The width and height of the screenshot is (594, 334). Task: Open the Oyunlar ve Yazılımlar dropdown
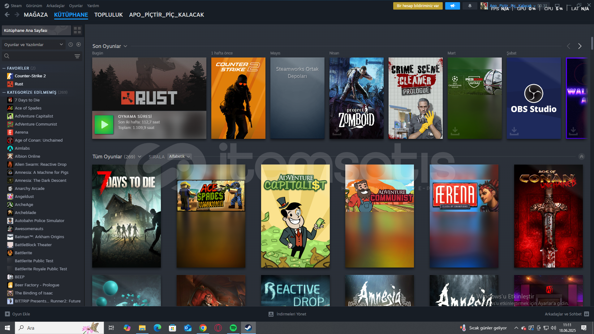tap(33, 45)
